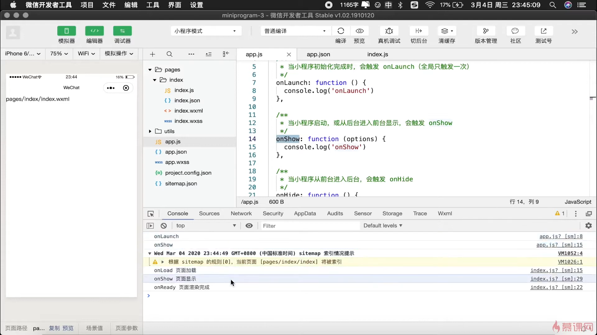Toggle the debugger panel button
The image size is (597, 335).
(x=123, y=31)
